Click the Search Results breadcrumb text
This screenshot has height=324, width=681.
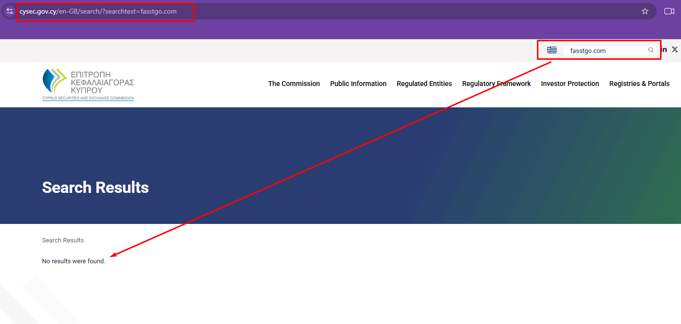click(63, 240)
